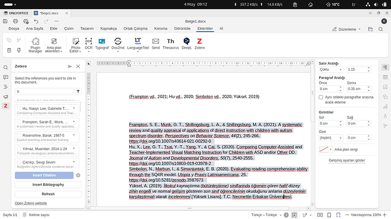The image size is (391, 219).
Task: Switch to the Görüntüle tab
Action: (182, 28)
